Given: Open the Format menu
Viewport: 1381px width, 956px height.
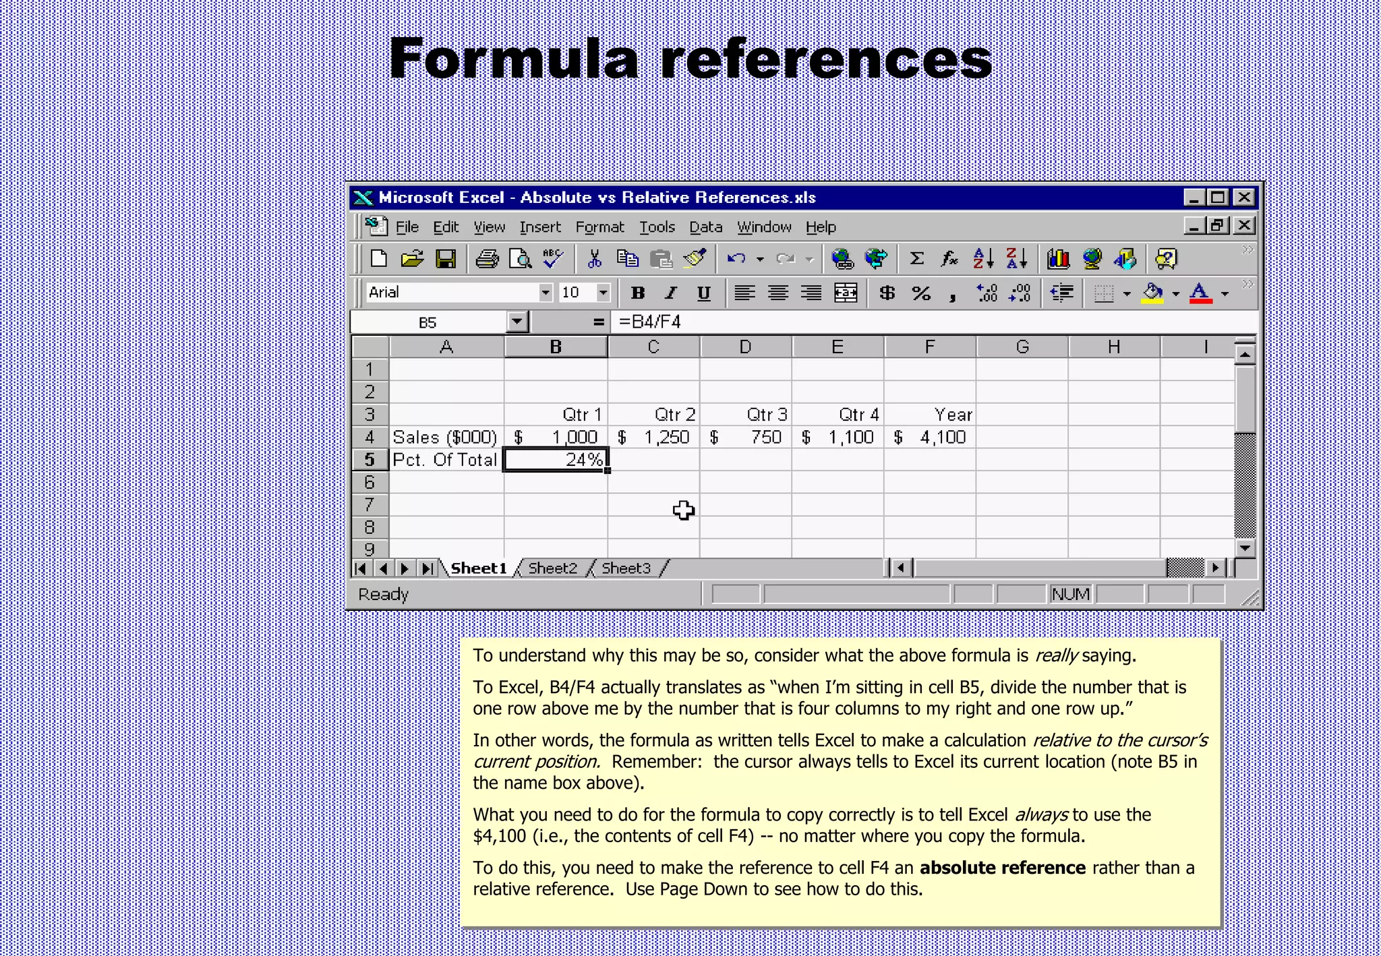Looking at the screenshot, I should (x=599, y=227).
